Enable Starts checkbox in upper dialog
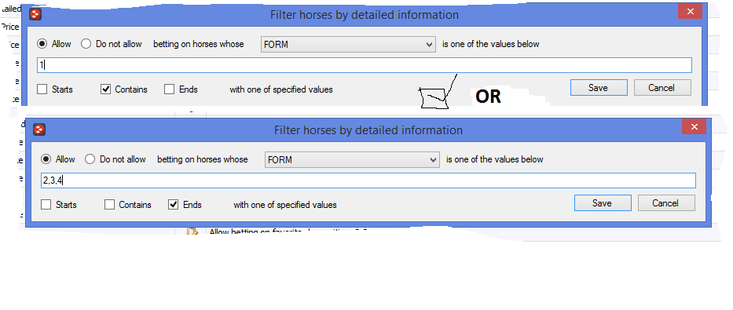The image size is (733, 310). pos(42,89)
